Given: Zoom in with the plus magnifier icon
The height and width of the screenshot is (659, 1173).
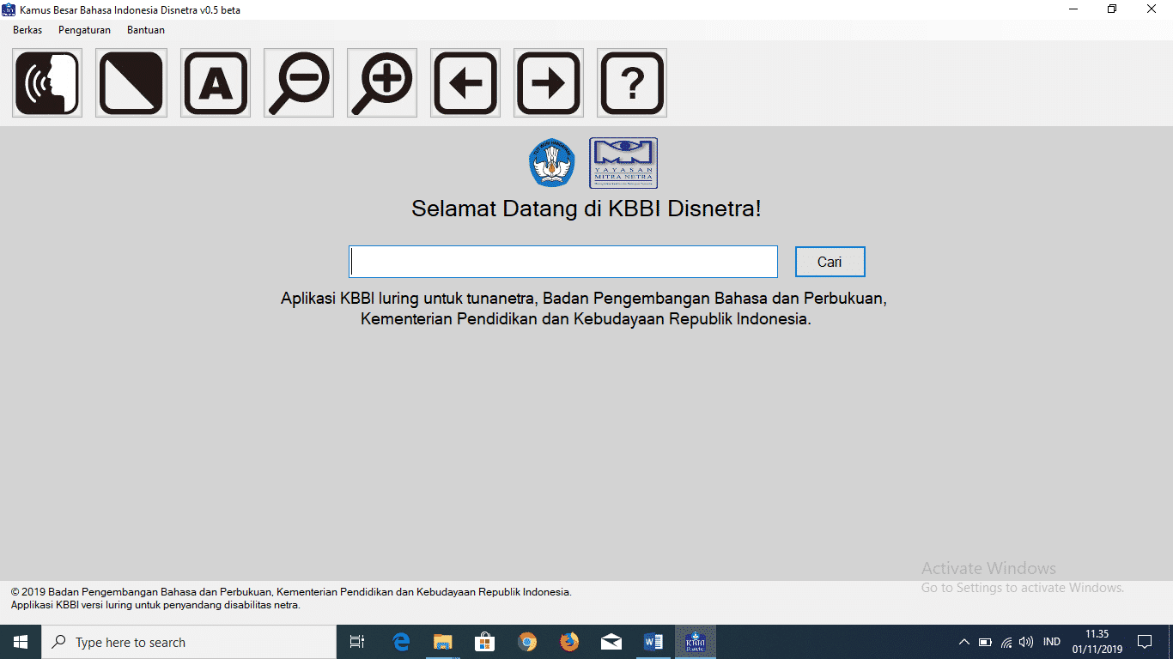Looking at the screenshot, I should (x=381, y=83).
